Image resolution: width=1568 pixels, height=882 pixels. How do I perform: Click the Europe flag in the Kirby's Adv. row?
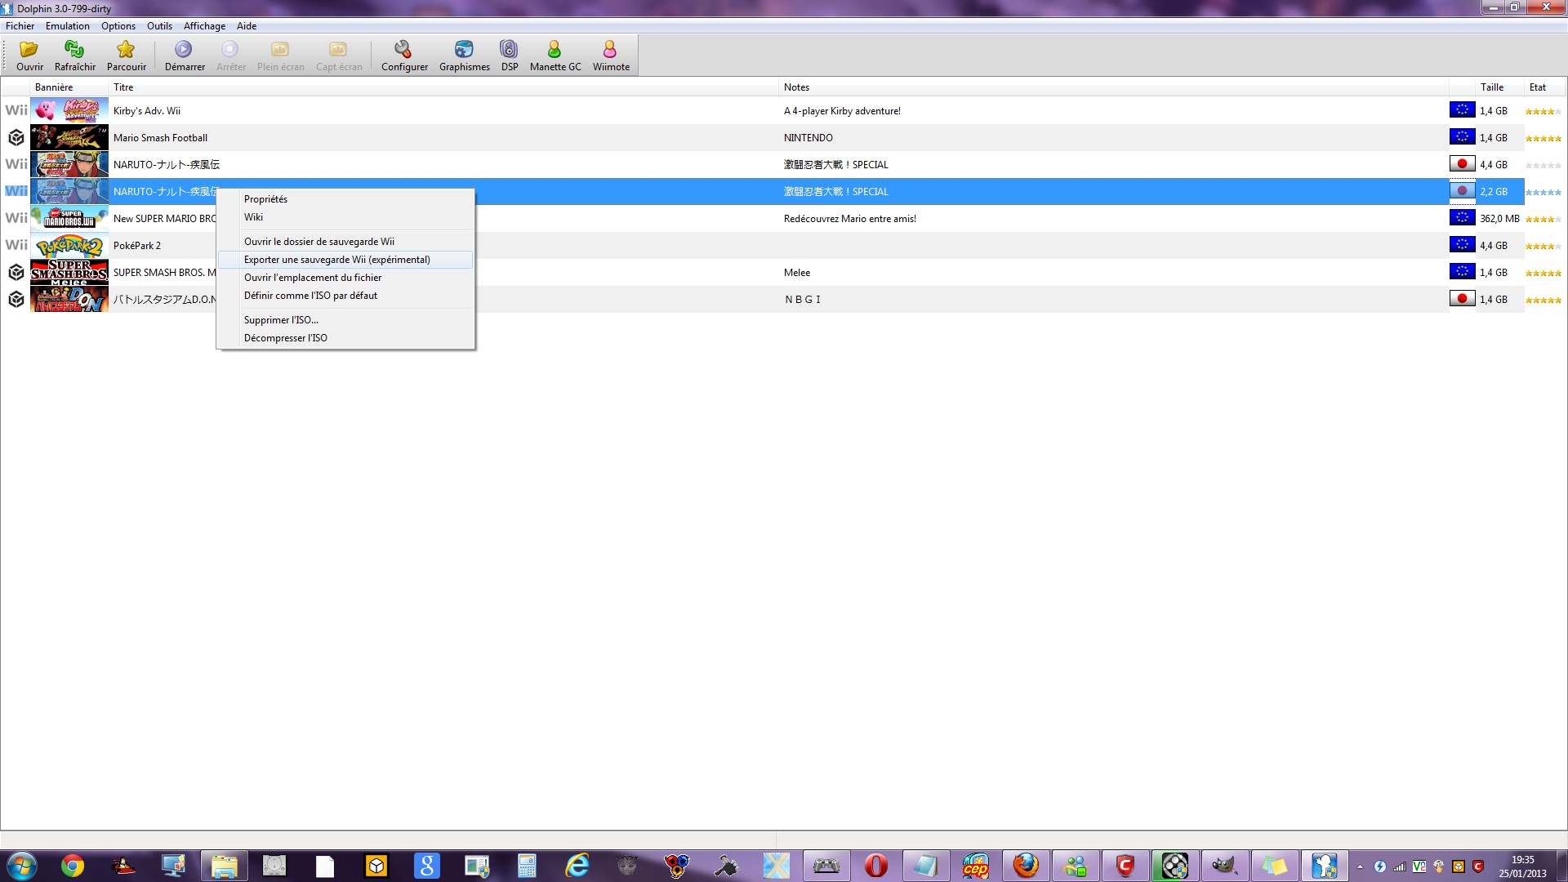pos(1462,110)
